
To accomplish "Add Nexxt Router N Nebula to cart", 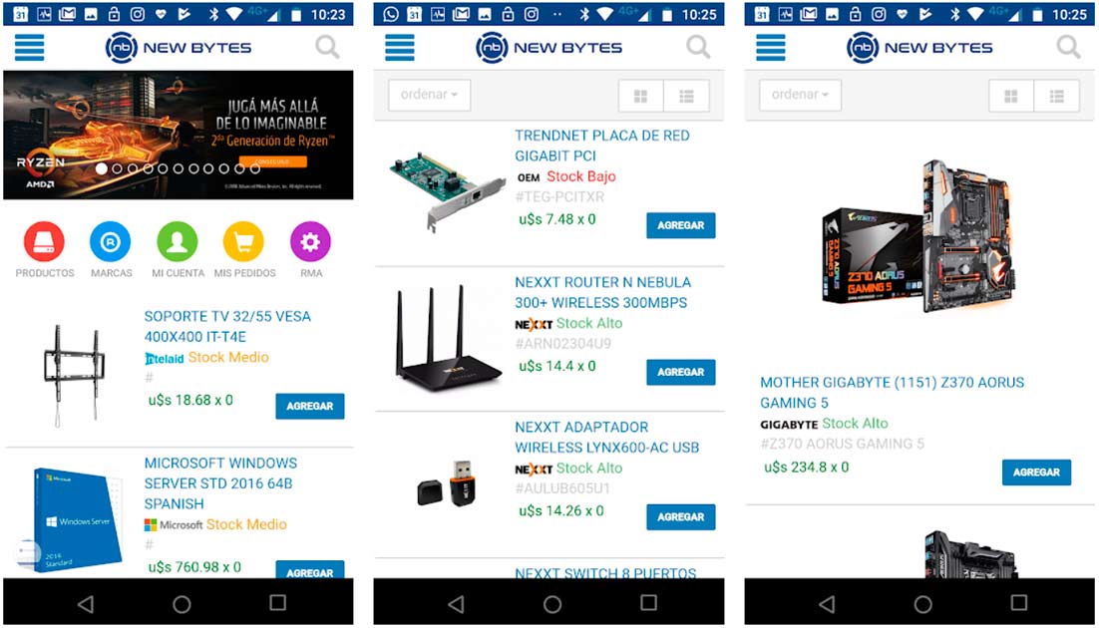I will point(680,372).
